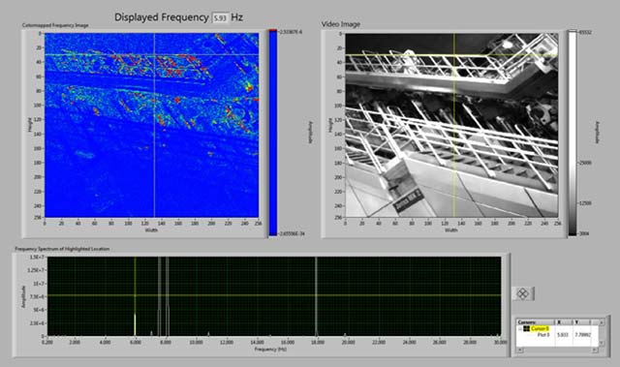Click the cursor legend scroll down arrow
This screenshot has width=620, height=367.
[602, 344]
